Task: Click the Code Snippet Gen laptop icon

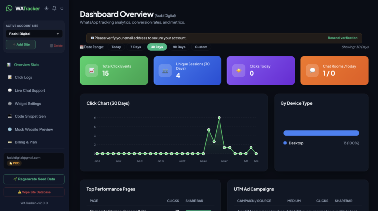Action: click(x=10, y=116)
